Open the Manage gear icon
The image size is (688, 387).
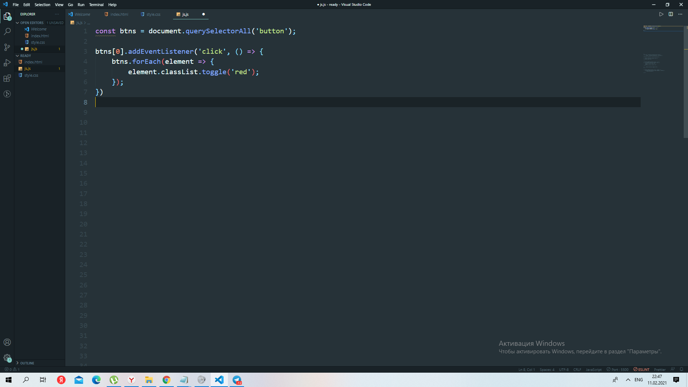[7, 358]
